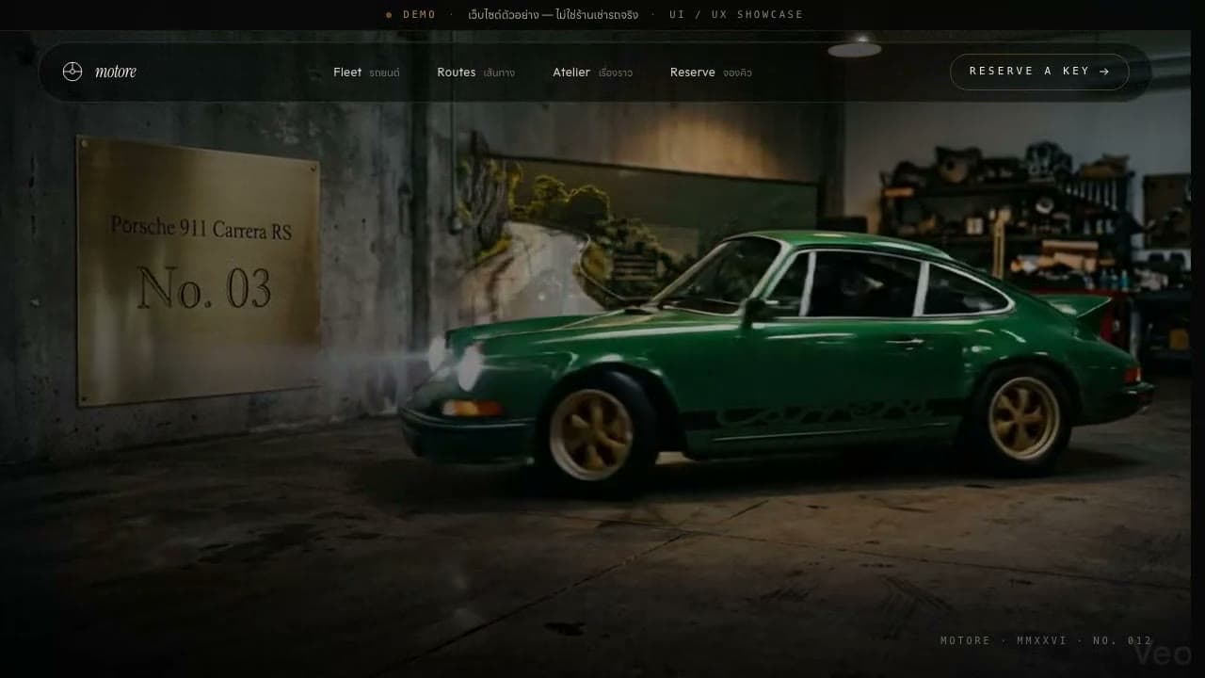Click the arrow icon in Reserve a Key

click(x=1104, y=72)
